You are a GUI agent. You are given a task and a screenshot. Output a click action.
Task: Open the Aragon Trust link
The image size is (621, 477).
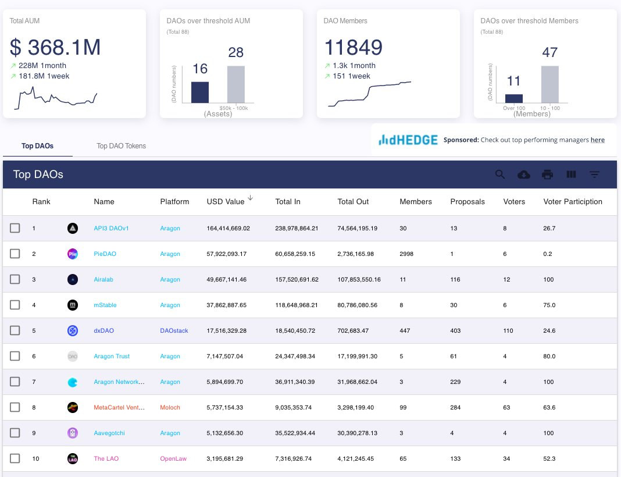[x=111, y=356]
